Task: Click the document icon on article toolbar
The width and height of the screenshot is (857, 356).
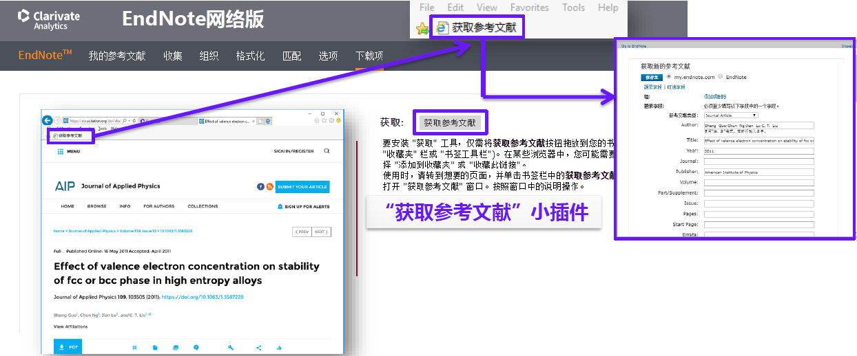Action: click(155, 348)
